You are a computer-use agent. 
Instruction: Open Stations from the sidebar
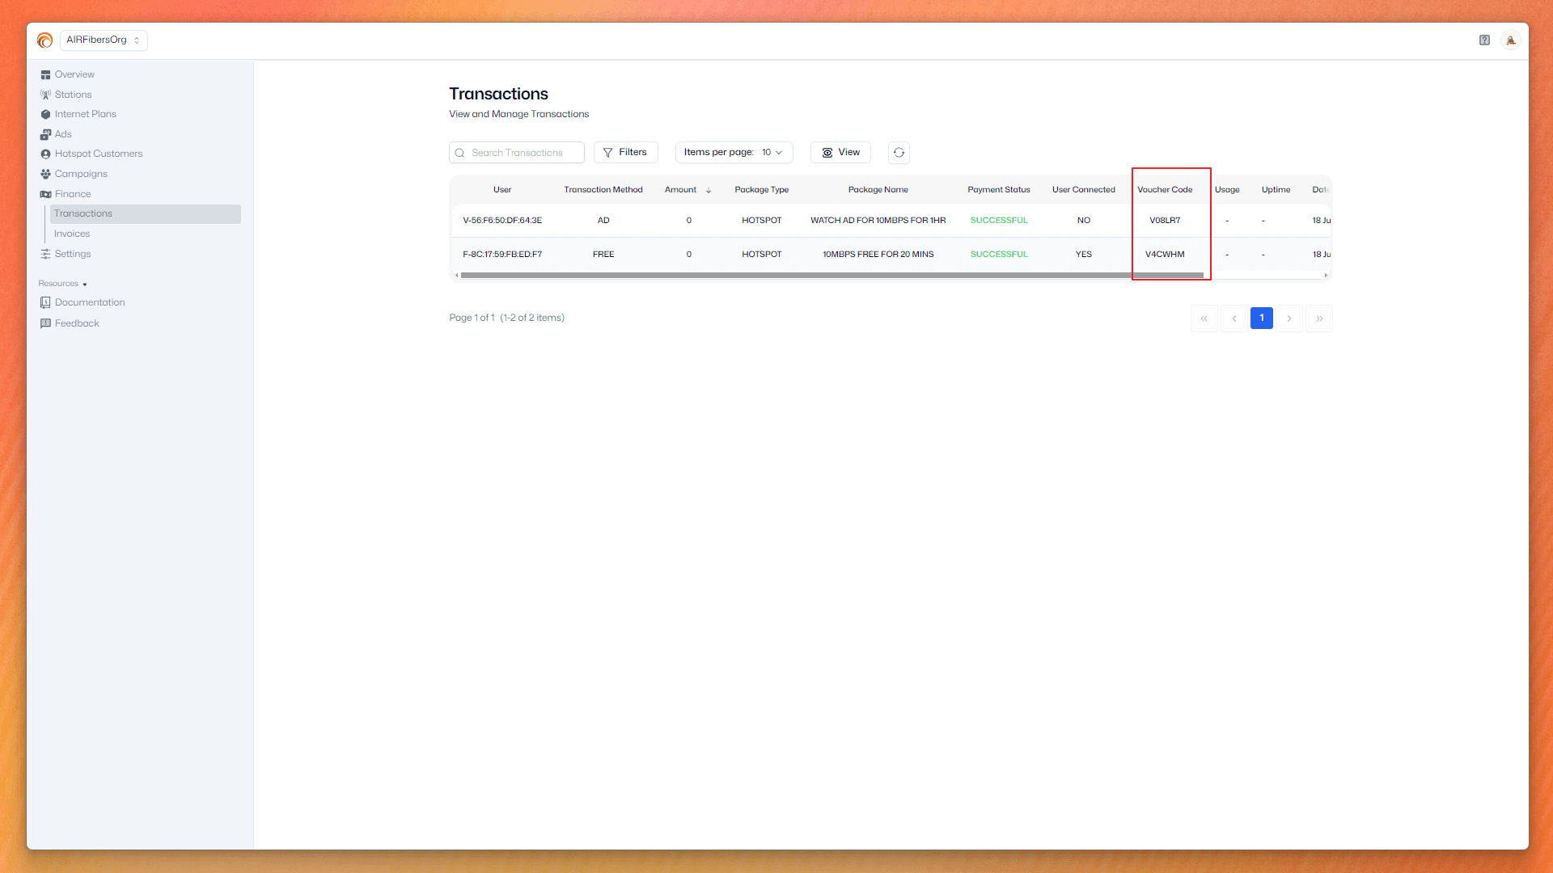pos(73,95)
